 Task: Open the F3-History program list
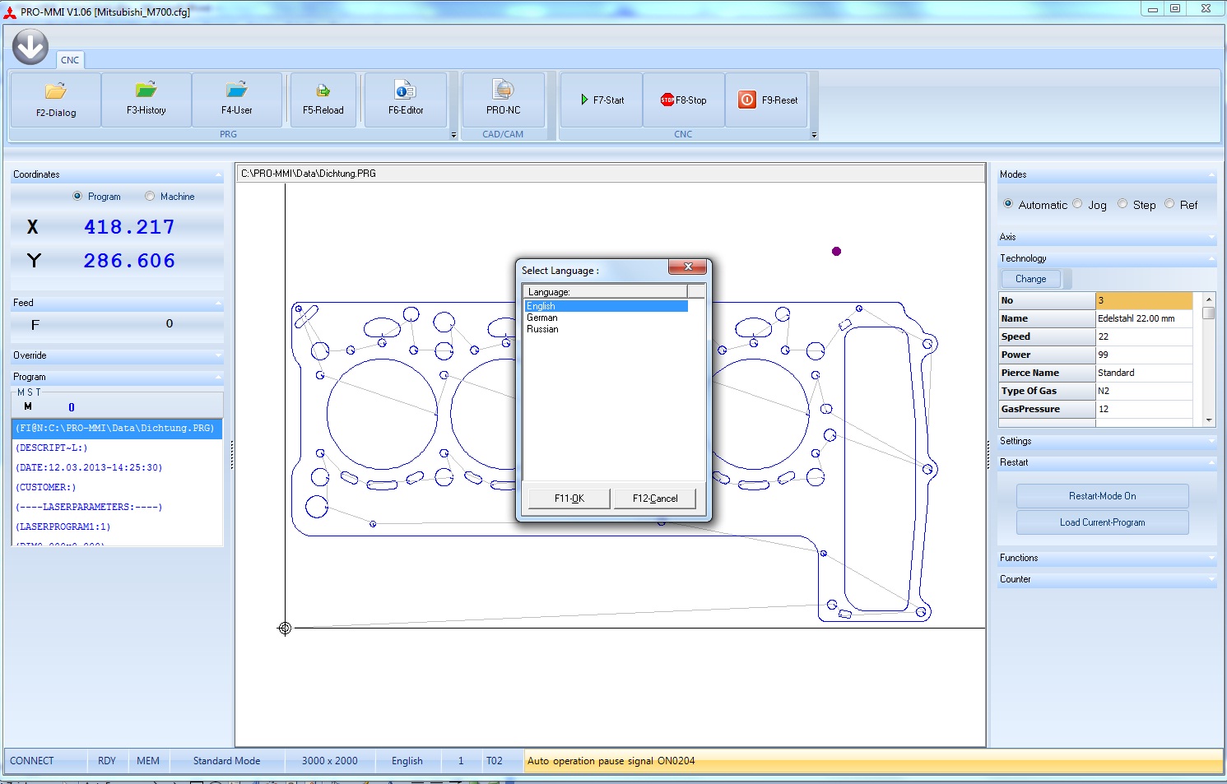pyautogui.click(x=146, y=100)
